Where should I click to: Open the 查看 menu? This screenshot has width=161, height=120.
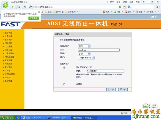[x=118, y=2]
